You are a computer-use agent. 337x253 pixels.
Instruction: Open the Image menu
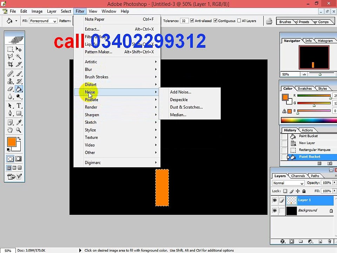(x=37, y=11)
